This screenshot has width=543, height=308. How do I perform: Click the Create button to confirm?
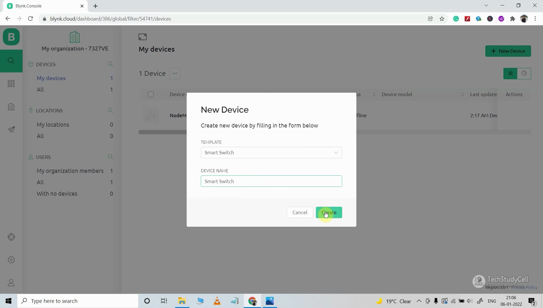click(x=329, y=212)
